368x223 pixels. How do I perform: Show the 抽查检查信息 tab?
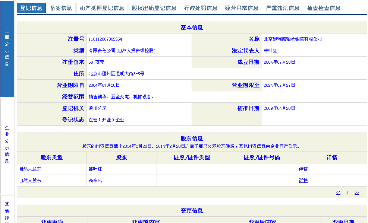point(324,8)
